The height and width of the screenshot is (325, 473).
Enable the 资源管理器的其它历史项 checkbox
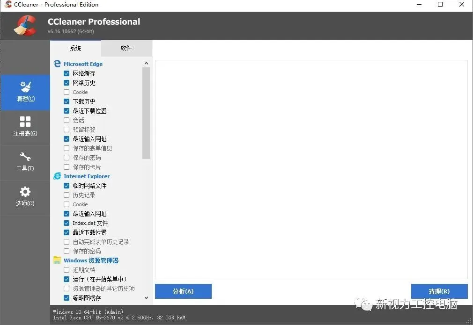[67, 289]
